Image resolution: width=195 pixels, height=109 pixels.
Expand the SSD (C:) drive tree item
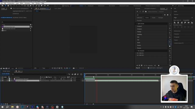pyautogui.click(x=136, y=53)
